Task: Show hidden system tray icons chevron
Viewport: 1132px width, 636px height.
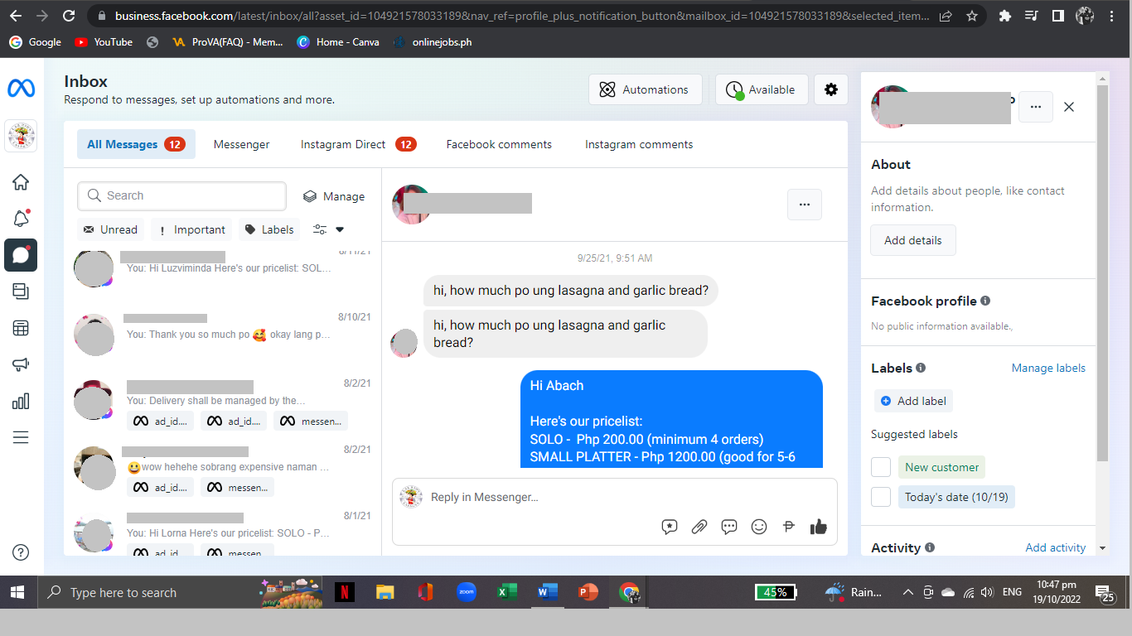Action: click(x=907, y=592)
